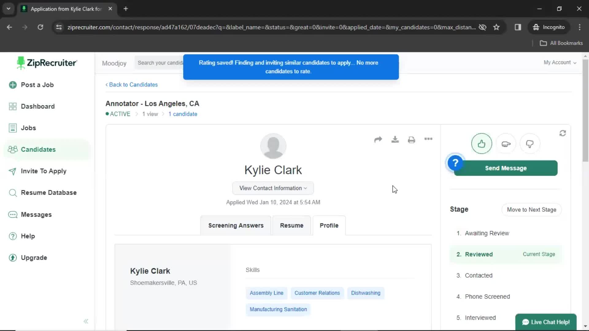
Task: Expand View Contact Information dropdown
Action: pos(273,188)
